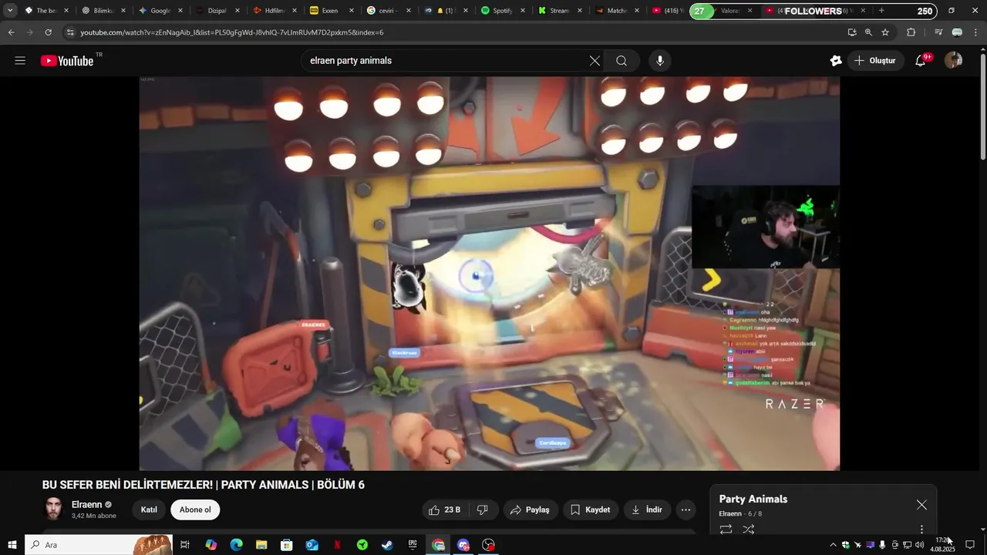Image resolution: width=987 pixels, height=555 pixels.
Task: Switch to the Exxen tab
Action: point(331,11)
